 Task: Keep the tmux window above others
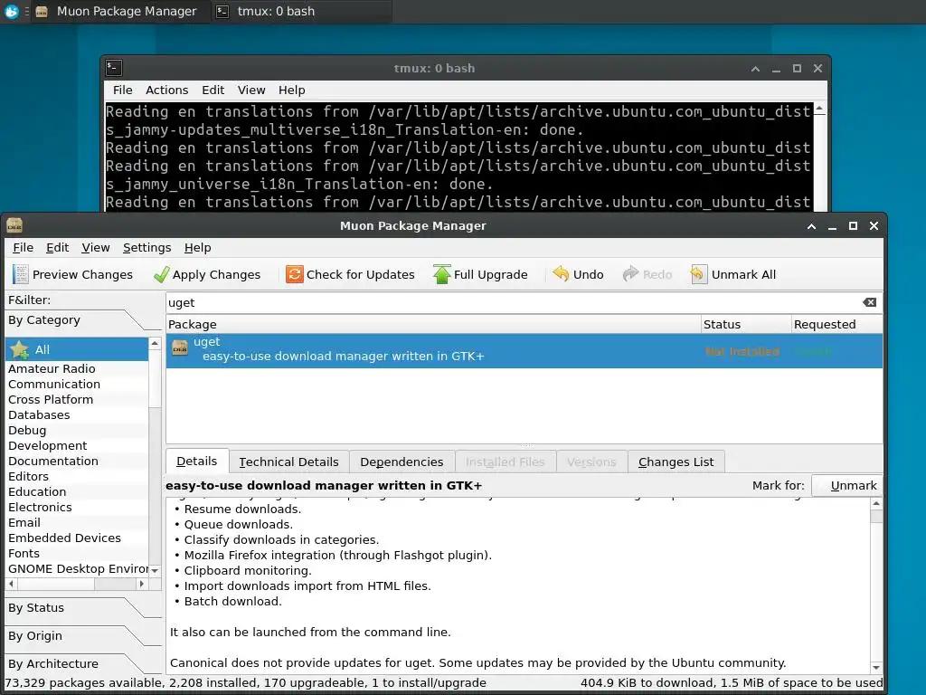point(755,69)
